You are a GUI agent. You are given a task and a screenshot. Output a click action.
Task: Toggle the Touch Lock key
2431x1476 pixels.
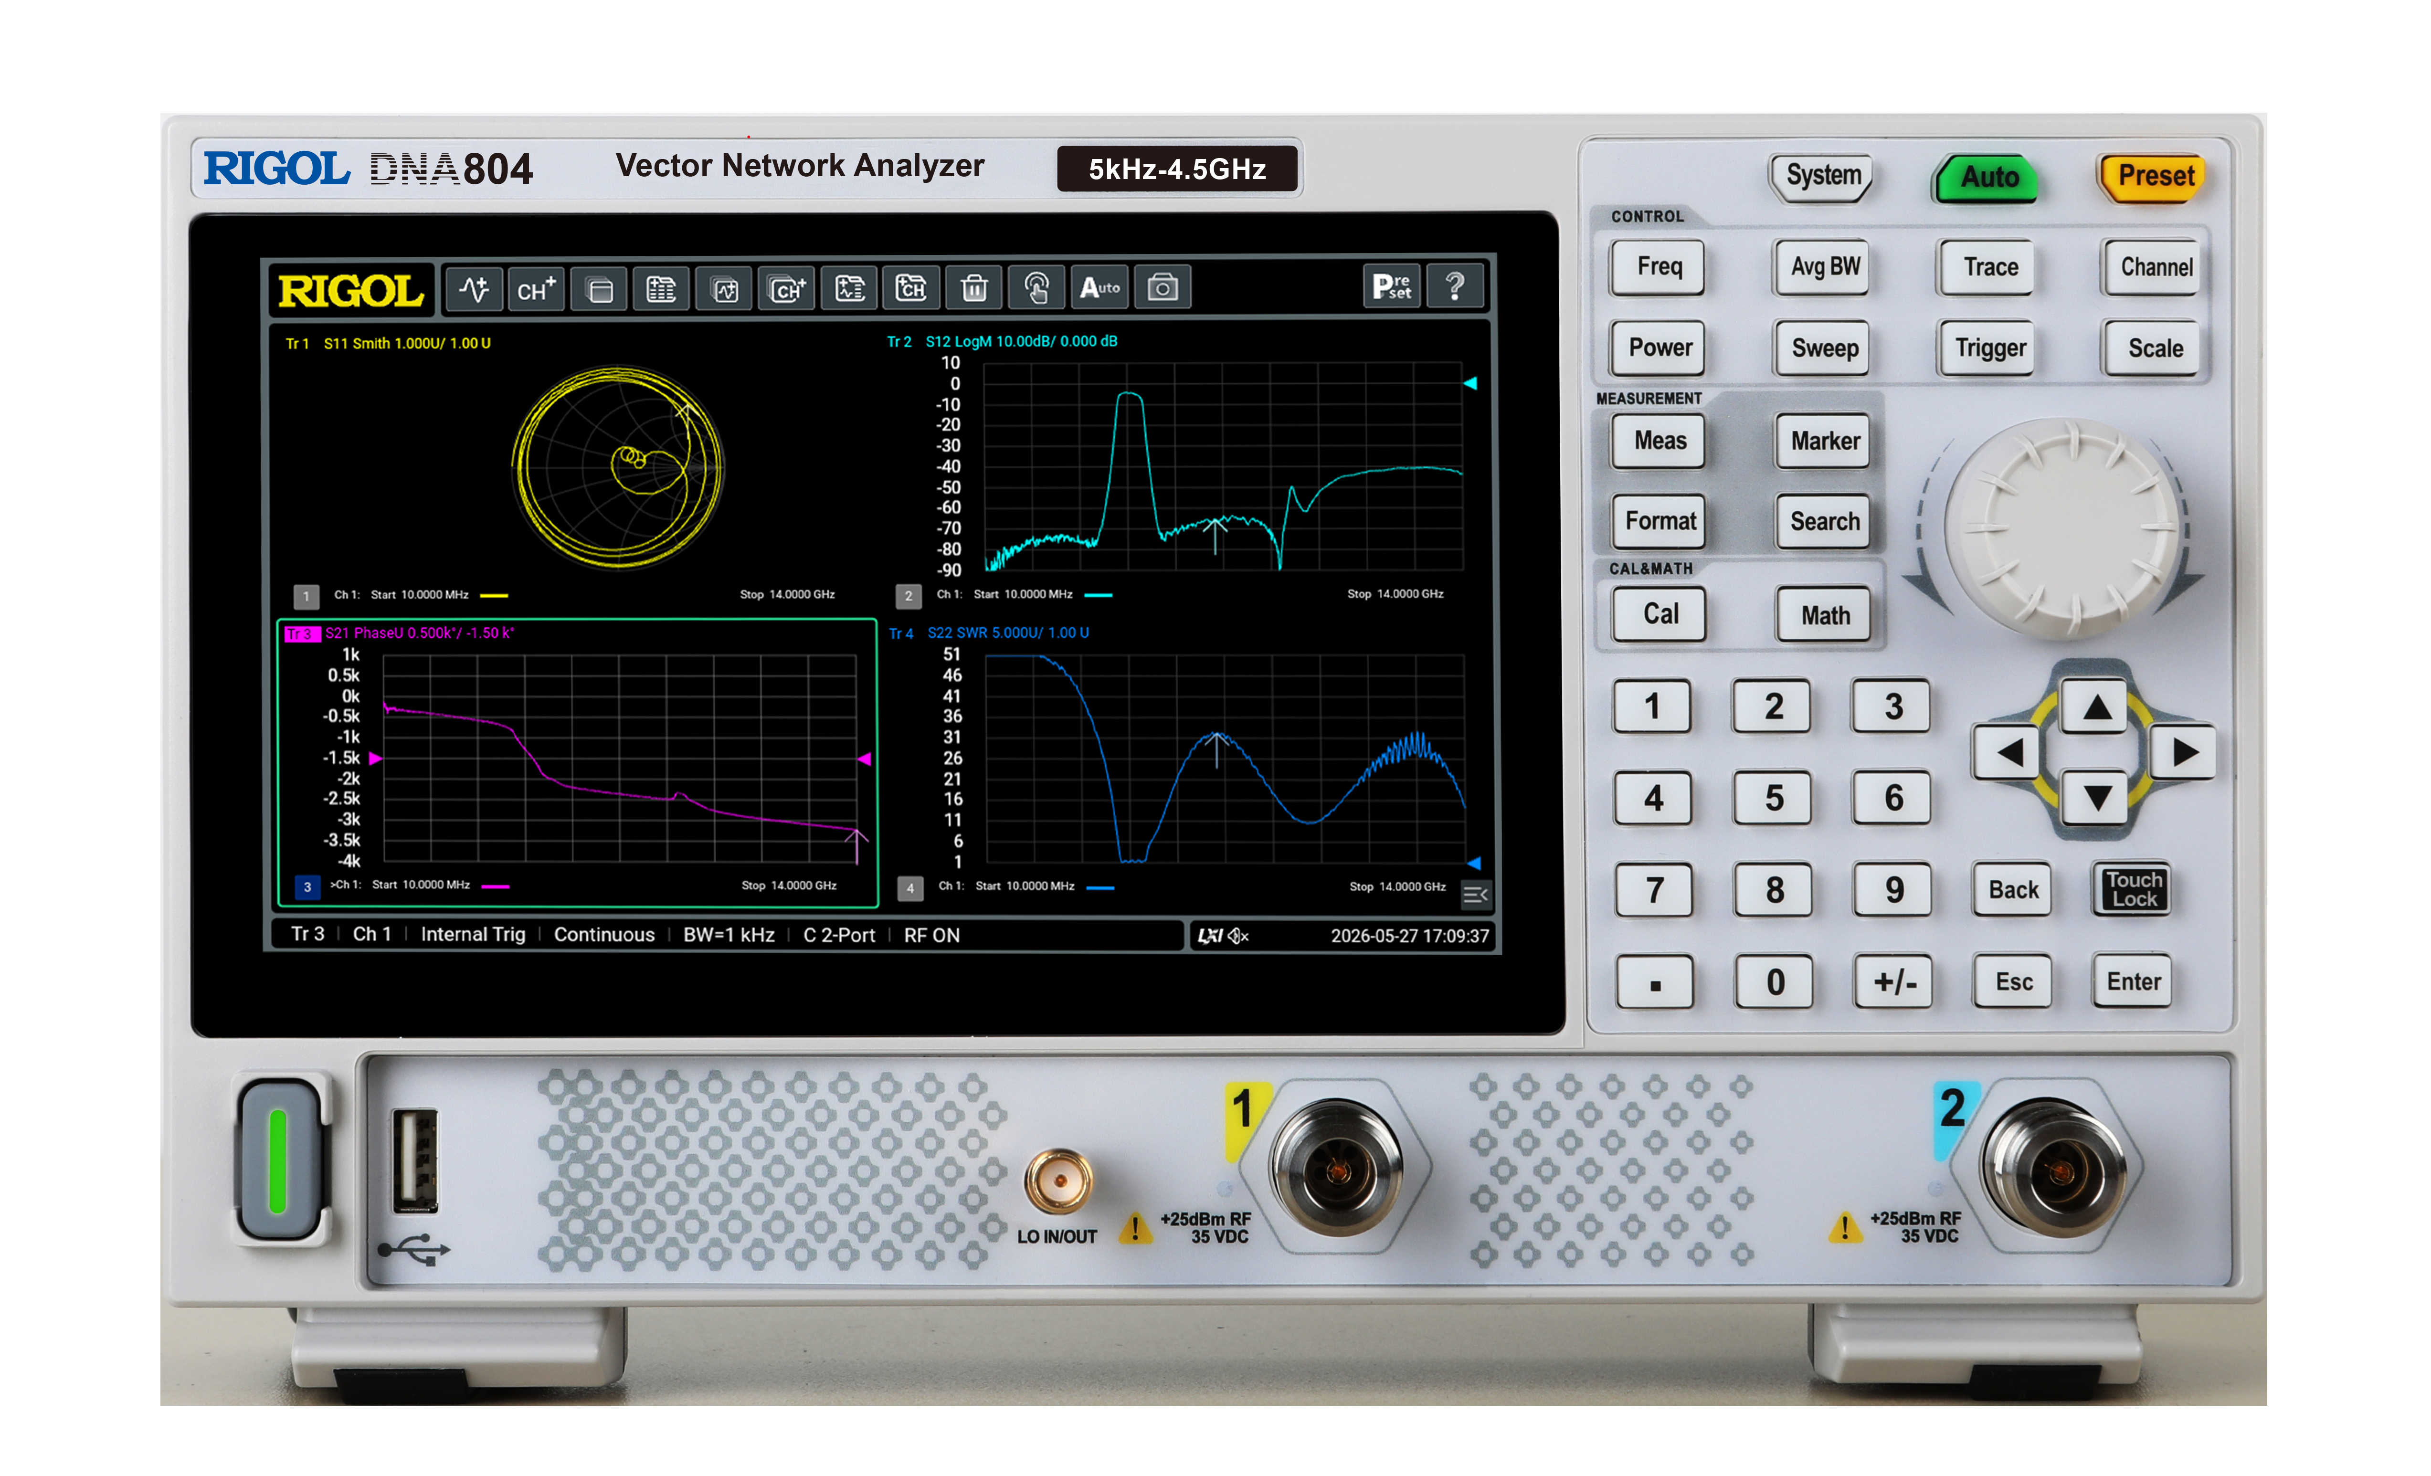click(2133, 889)
